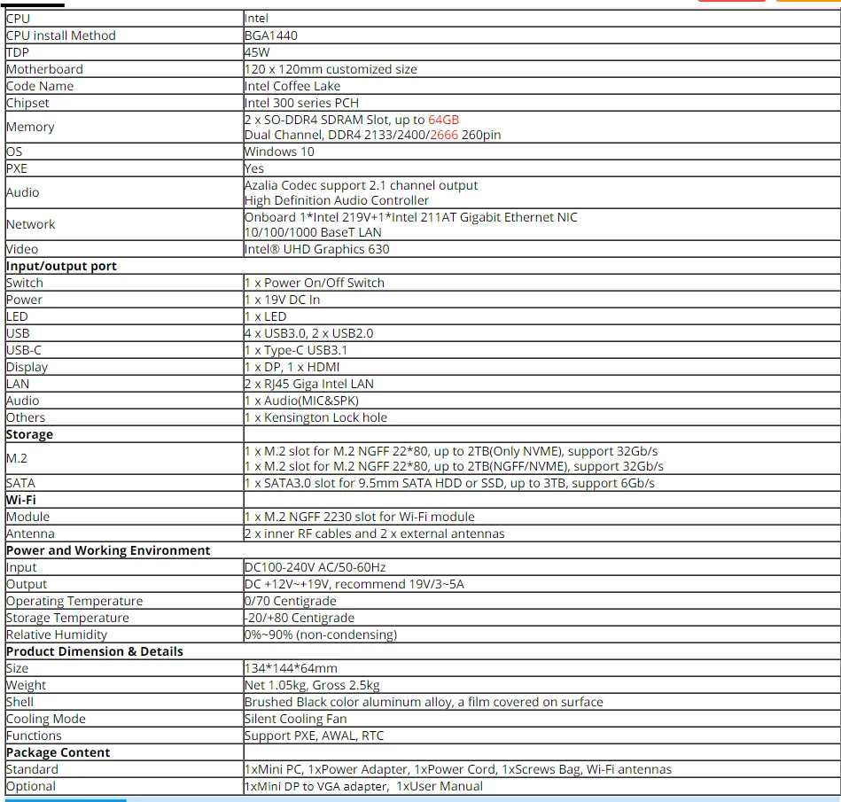
Task: Click the 'Storage' section header
Action: point(29,434)
